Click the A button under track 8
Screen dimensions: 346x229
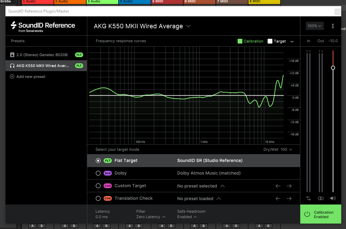[x=259, y=226]
